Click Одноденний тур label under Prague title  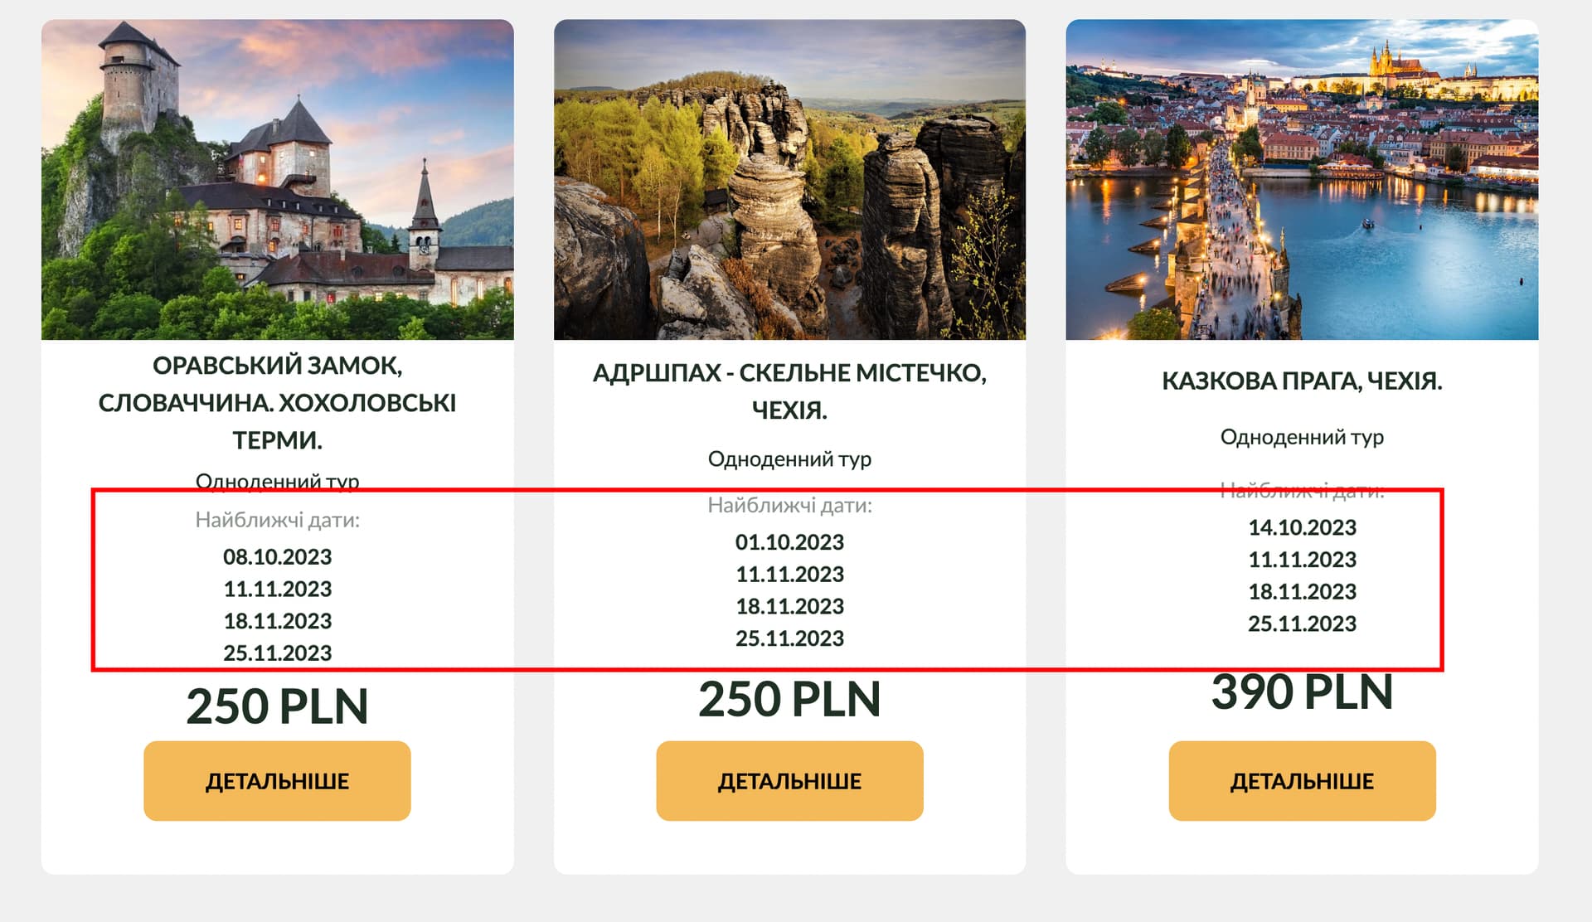(x=1302, y=437)
